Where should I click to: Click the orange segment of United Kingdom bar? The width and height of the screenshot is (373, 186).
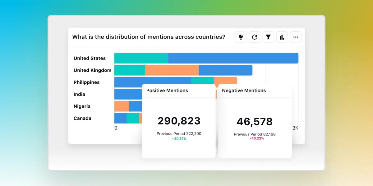pyautogui.click(x=171, y=70)
